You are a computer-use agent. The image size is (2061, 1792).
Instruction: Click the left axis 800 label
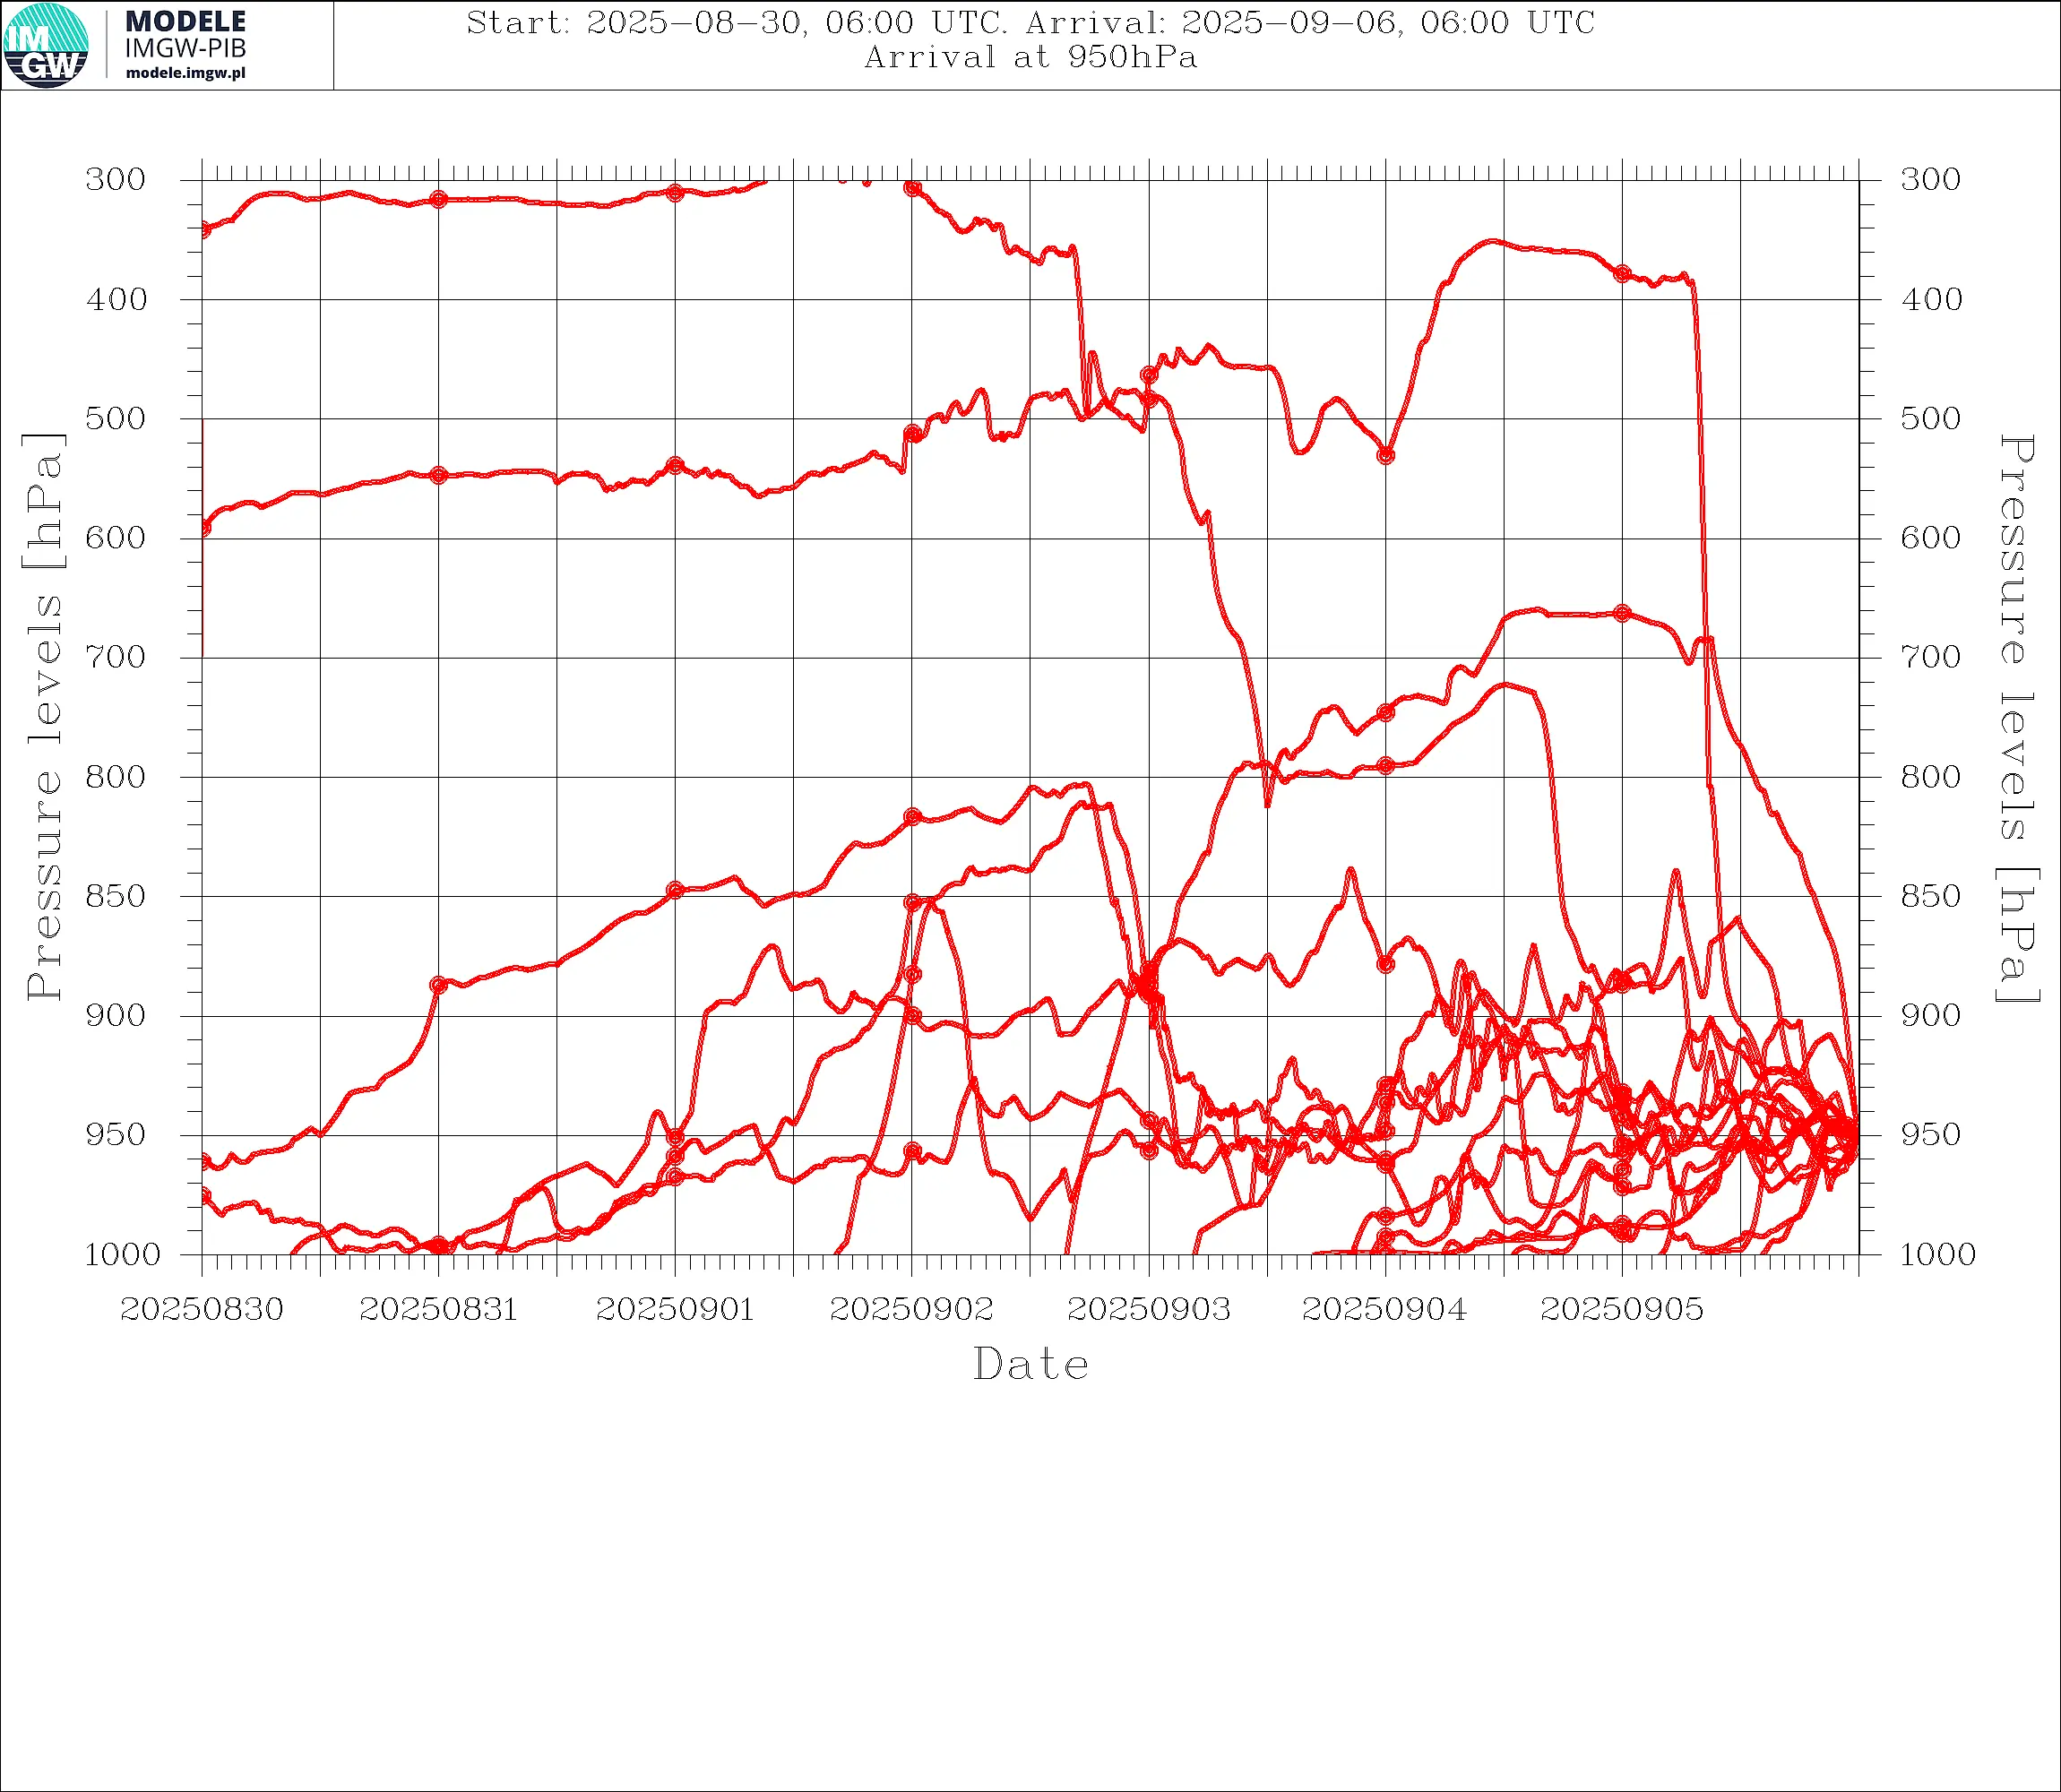(x=116, y=777)
